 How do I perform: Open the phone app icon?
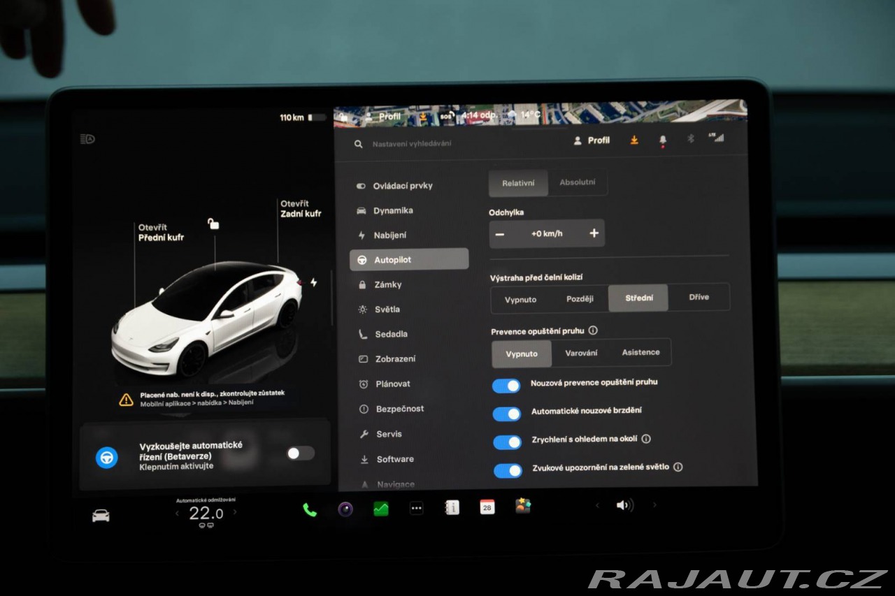pyautogui.click(x=310, y=509)
